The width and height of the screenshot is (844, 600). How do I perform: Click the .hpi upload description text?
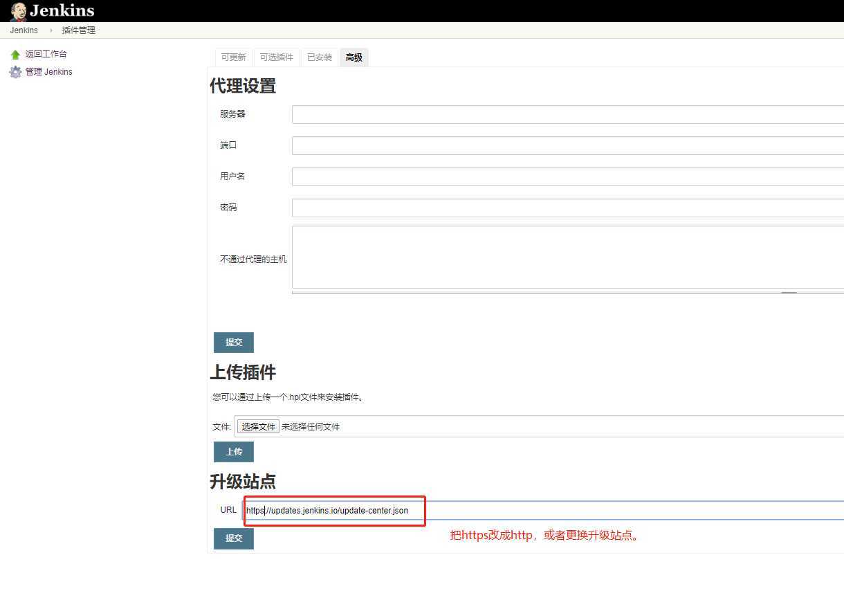(288, 397)
